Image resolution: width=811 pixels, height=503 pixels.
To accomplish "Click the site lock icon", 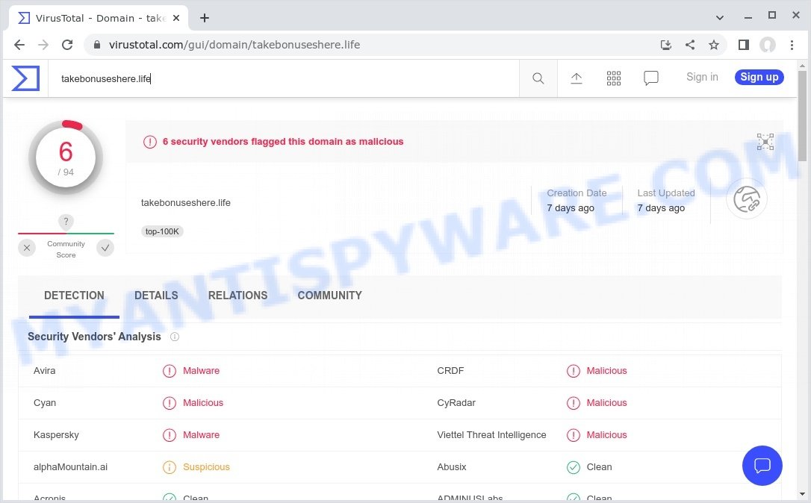I will (97, 45).
